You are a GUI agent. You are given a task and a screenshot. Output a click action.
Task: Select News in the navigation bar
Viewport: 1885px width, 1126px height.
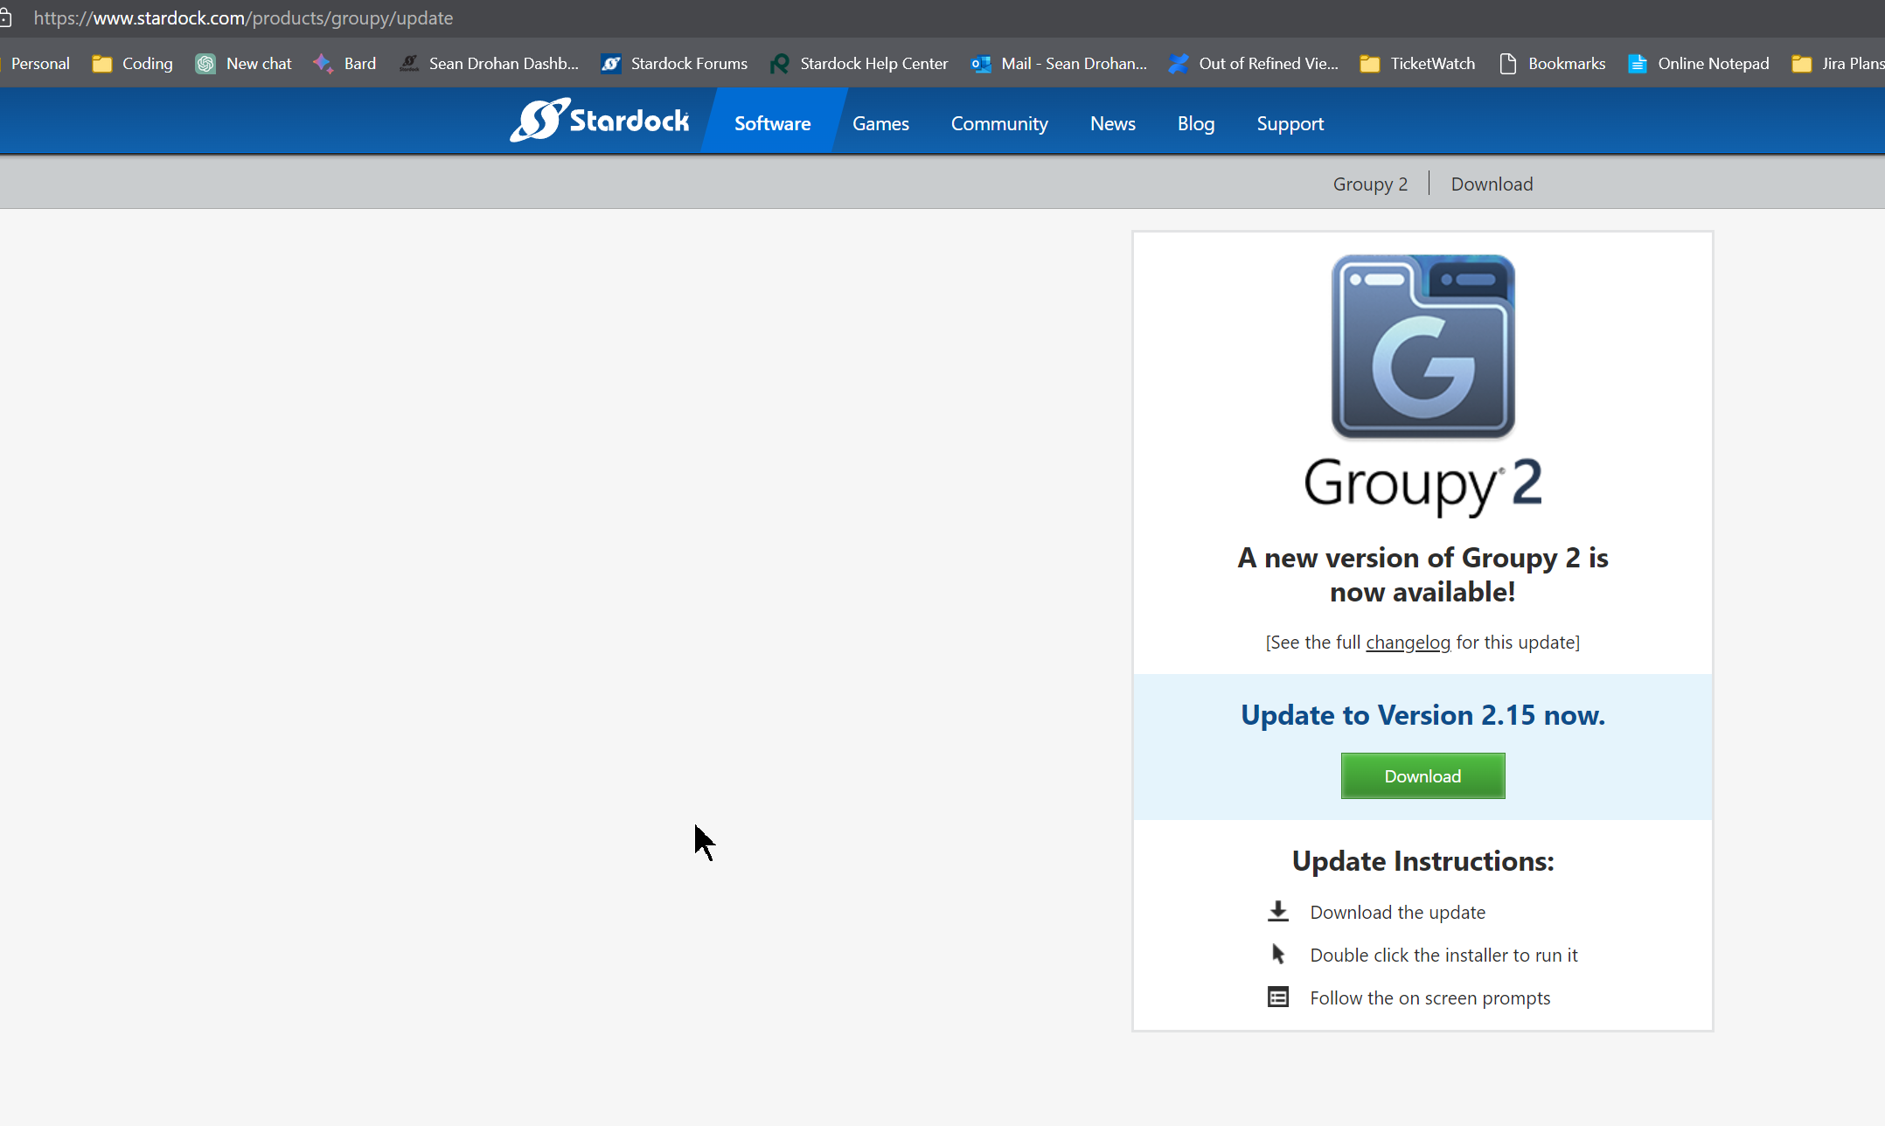1112,123
